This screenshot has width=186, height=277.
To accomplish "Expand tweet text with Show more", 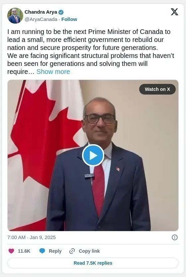I will pos(53,72).
